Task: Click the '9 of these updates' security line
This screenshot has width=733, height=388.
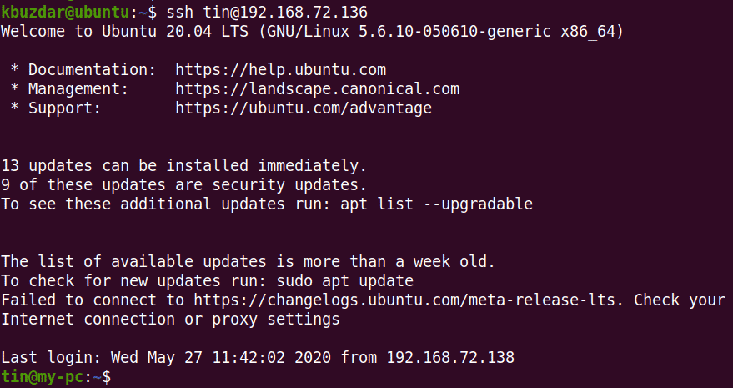Action: pyautogui.click(x=183, y=184)
